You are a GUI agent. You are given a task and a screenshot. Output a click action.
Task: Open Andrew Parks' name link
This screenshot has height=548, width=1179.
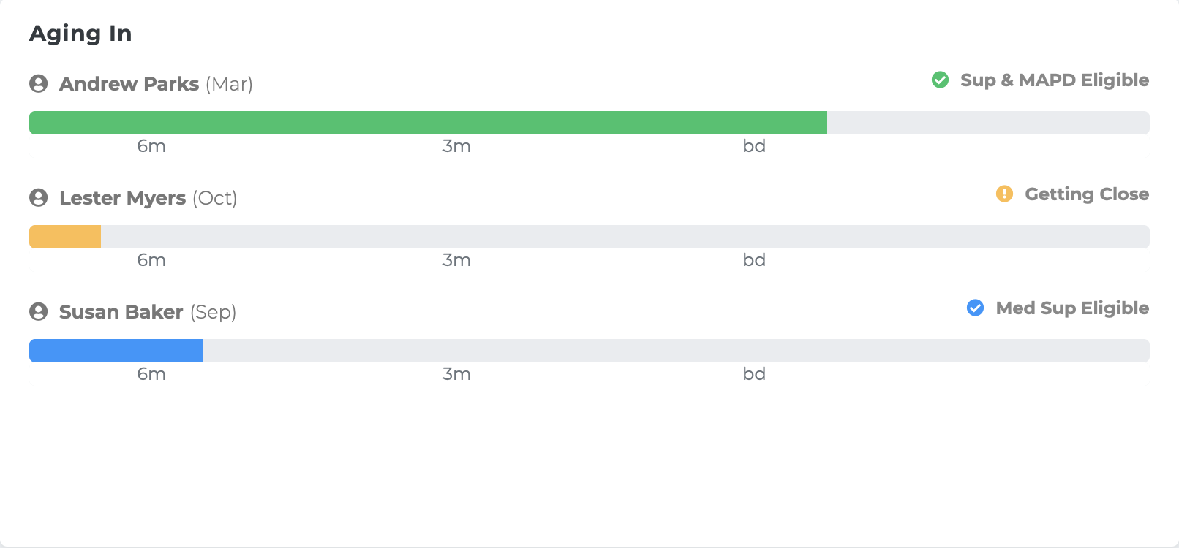pos(129,84)
